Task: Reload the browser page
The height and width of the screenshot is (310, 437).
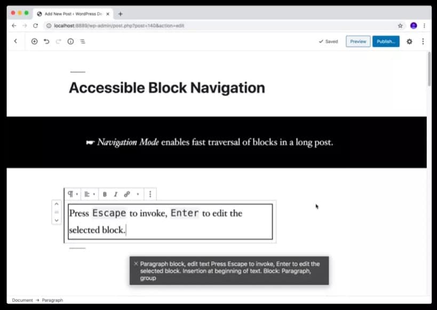Action: [35, 26]
